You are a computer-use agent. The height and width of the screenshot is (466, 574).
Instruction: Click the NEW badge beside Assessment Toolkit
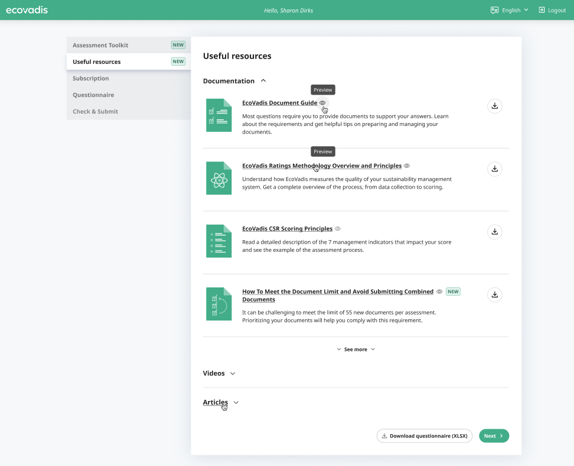coord(178,45)
